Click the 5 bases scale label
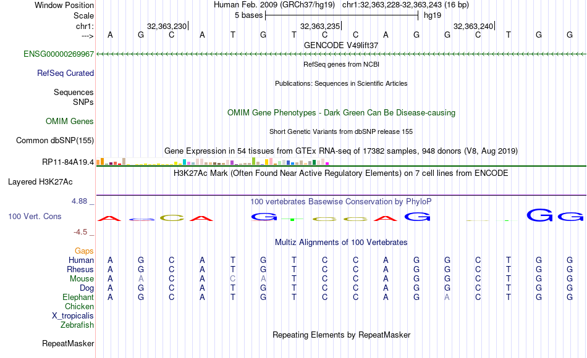Image resolution: width=587 pixels, height=358 pixels. point(248,15)
